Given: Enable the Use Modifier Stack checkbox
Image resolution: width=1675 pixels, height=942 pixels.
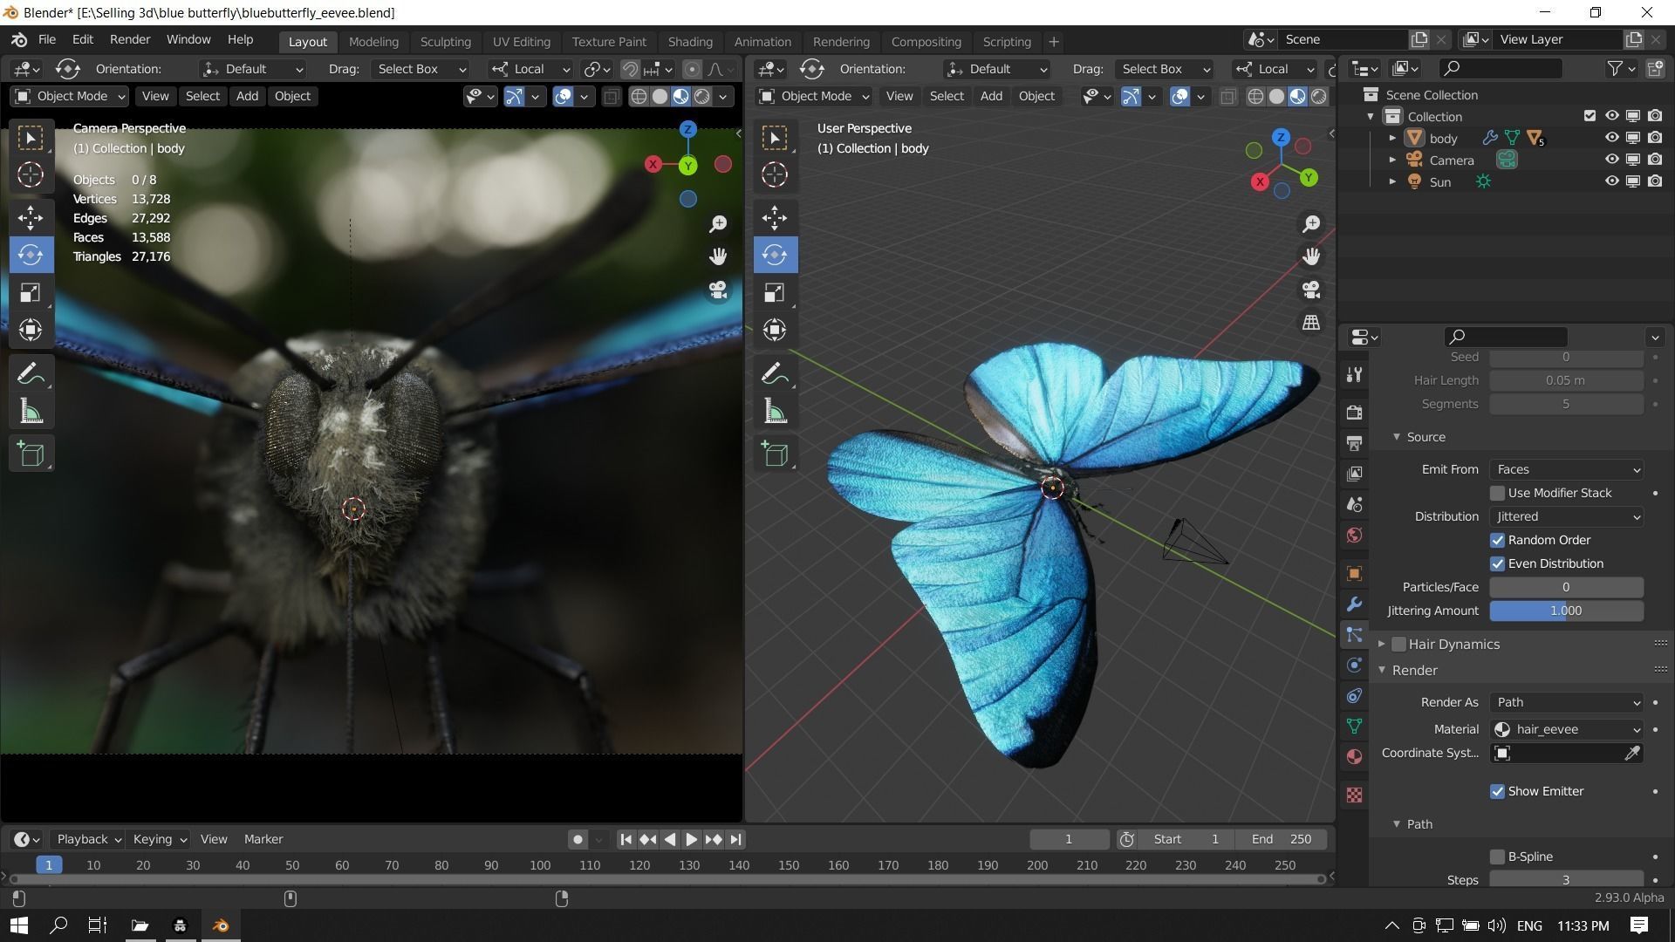Looking at the screenshot, I should click(1498, 493).
